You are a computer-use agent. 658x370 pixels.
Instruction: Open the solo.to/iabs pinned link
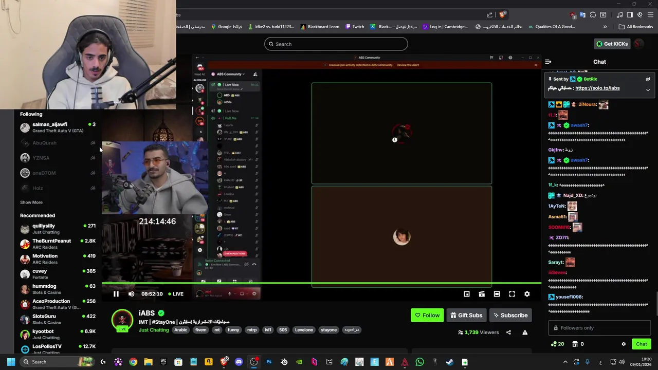[597, 88]
